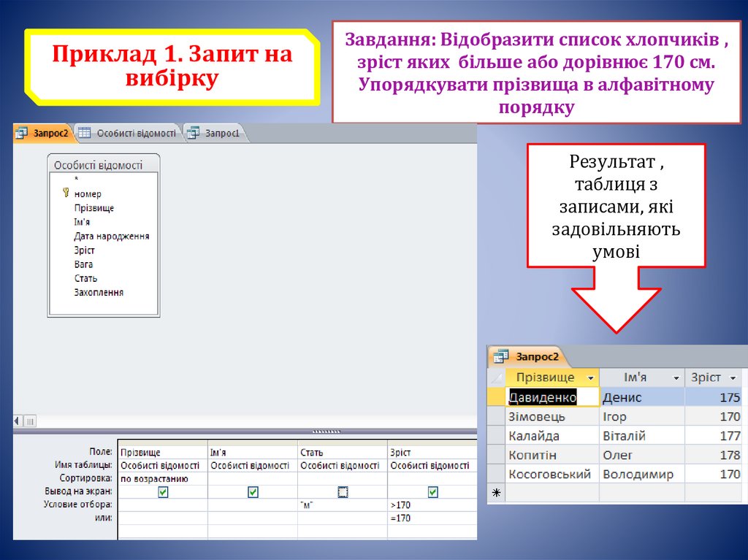Select the cell Володимир

pyautogui.click(x=642, y=474)
